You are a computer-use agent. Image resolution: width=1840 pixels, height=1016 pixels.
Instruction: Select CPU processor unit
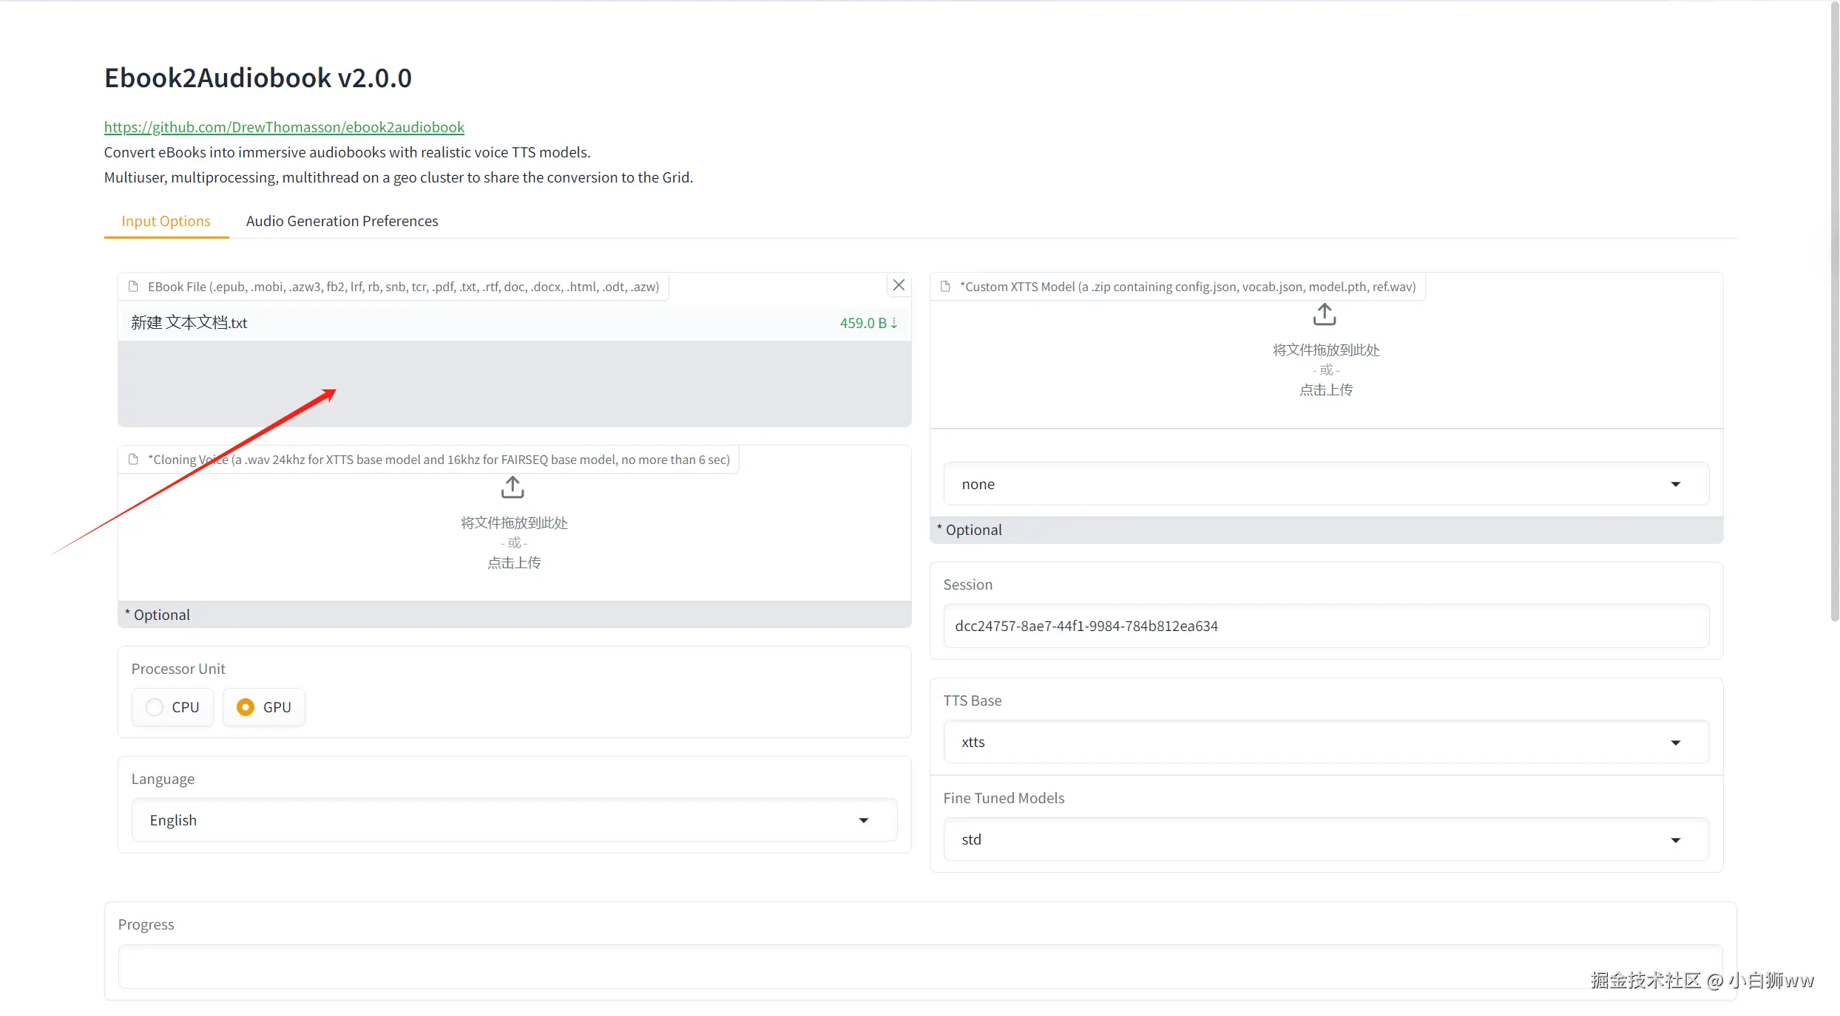click(155, 707)
